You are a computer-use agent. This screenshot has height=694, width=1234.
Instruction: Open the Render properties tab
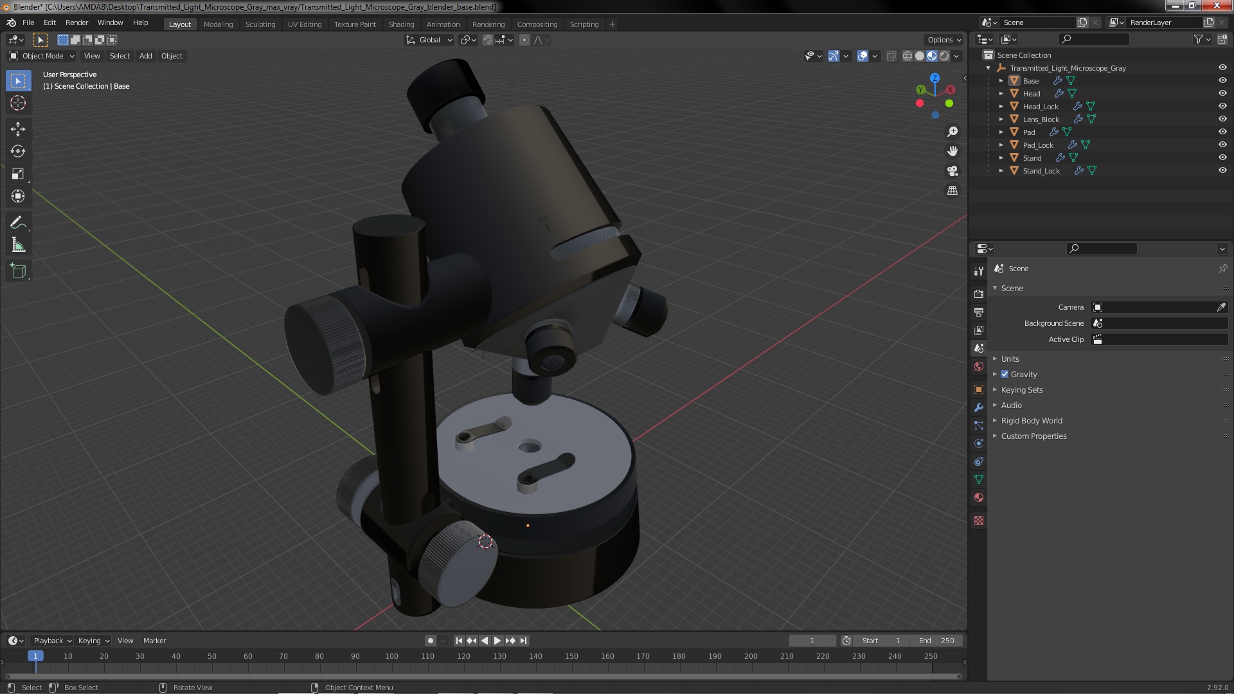click(979, 294)
